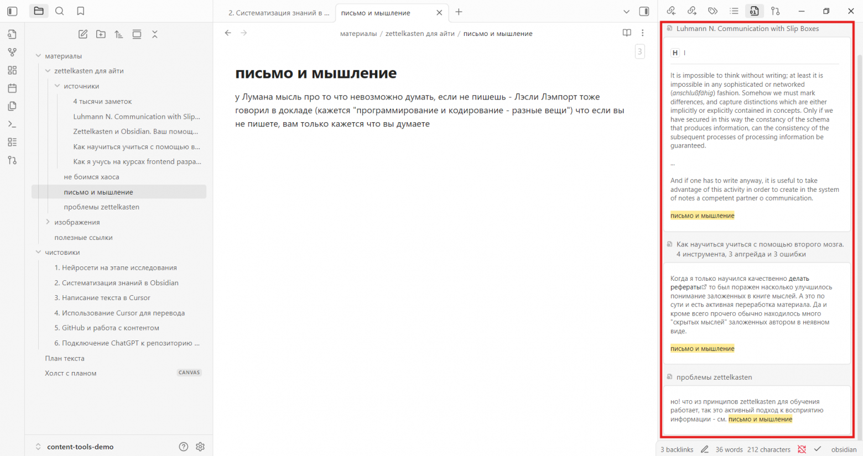This screenshot has height=456, width=863.
Task: Switch to the письмо и мышление tab
Action: click(375, 13)
